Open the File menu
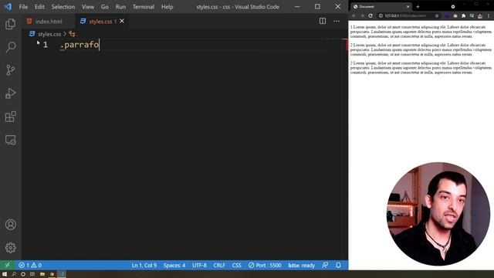 [23, 7]
